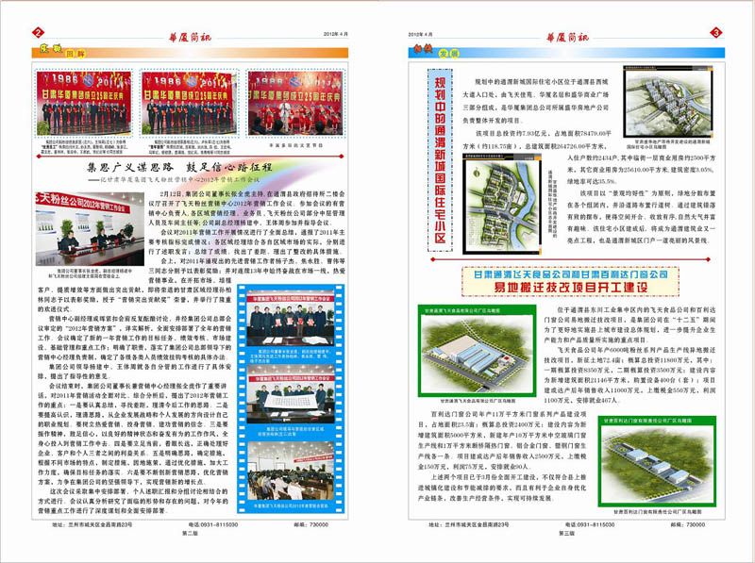755x563 pixels.
Task: Click left page postal code 730000
Action: (310, 524)
